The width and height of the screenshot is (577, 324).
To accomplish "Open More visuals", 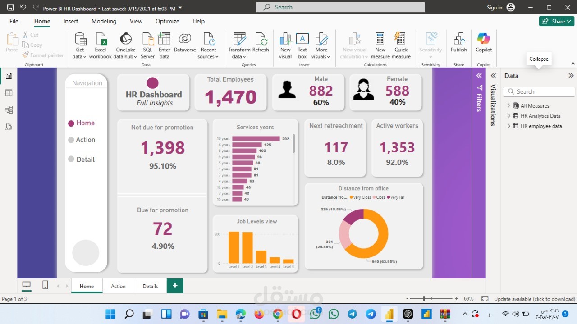I will [321, 46].
